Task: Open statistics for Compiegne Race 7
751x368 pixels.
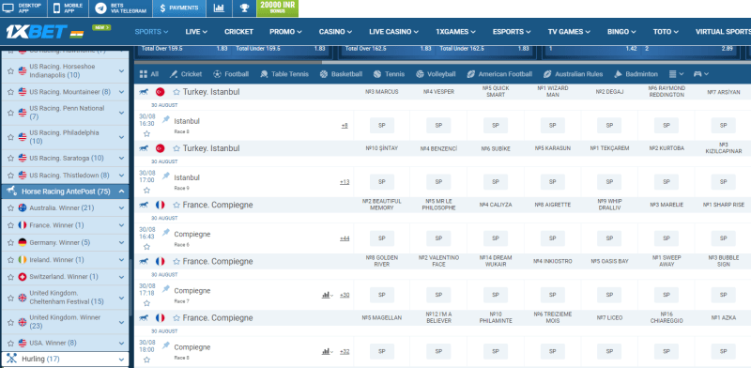Action: click(327, 295)
